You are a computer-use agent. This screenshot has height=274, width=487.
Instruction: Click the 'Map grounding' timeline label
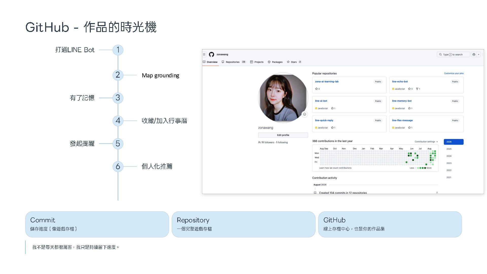pos(161,75)
